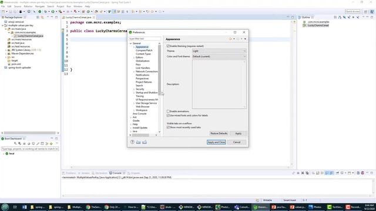The height and width of the screenshot is (211, 376).
Task: Expand JRE System Library in Package Explorer
Action: tap(6, 50)
